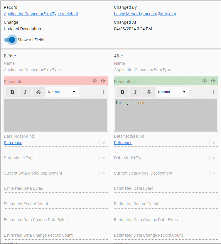Toggle the eye preview icon on Before Description
The height and width of the screenshot is (244, 221).
click(94, 81)
